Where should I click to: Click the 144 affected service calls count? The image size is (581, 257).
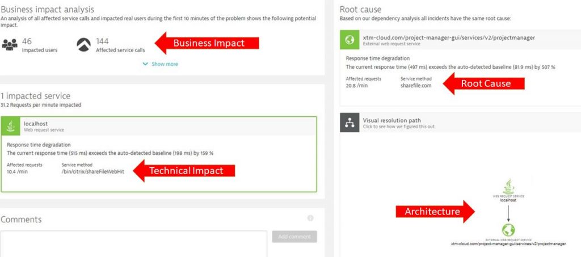click(x=102, y=41)
